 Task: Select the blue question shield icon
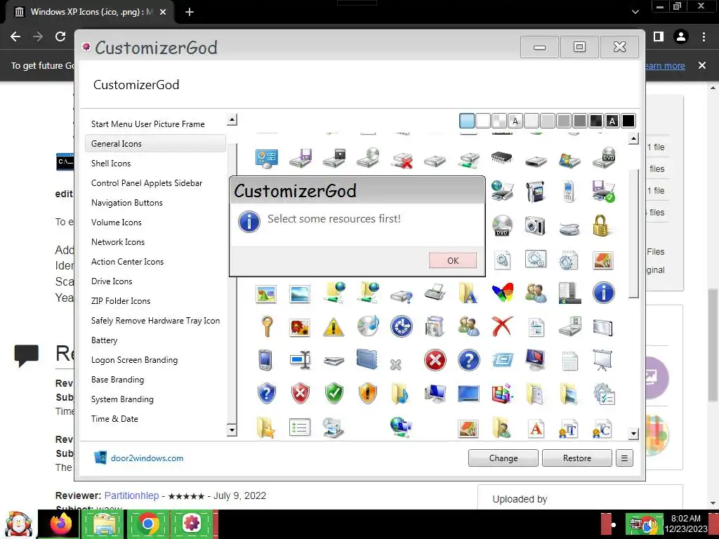pos(266,393)
